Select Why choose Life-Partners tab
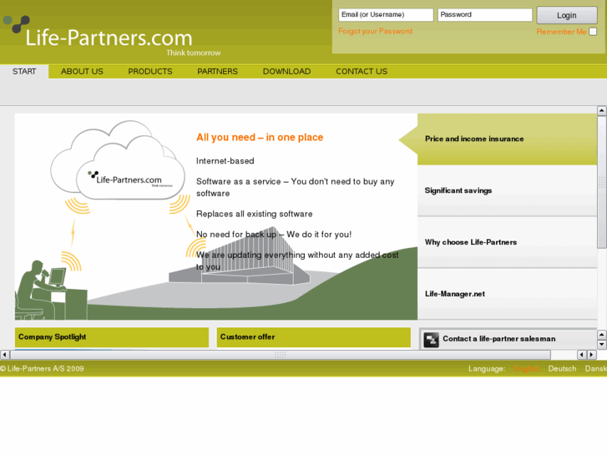The width and height of the screenshot is (607, 455). click(507, 242)
